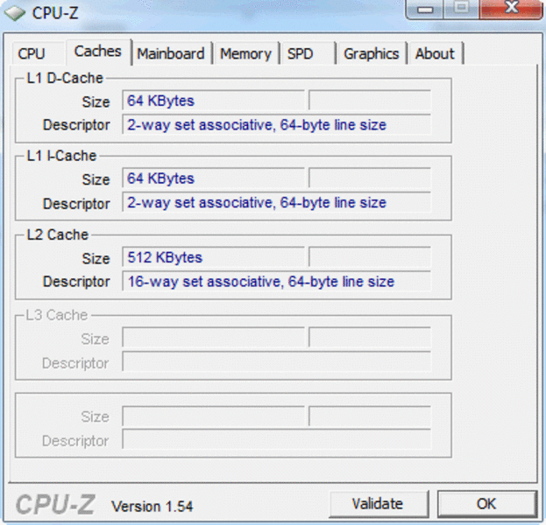Click the L2 Cache group label
The image size is (546, 525).
click(58, 234)
